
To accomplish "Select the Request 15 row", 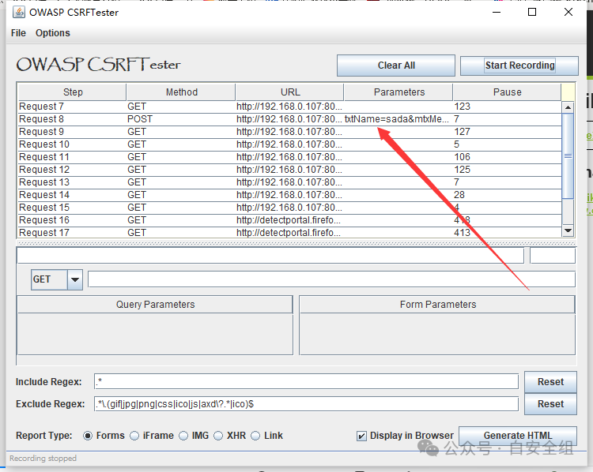I will (x=289, y=208).
